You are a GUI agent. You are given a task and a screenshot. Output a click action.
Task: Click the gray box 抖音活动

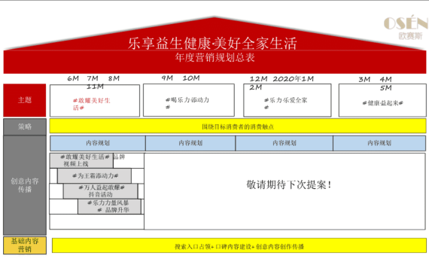pyautogui.click(x=100, y=190)
